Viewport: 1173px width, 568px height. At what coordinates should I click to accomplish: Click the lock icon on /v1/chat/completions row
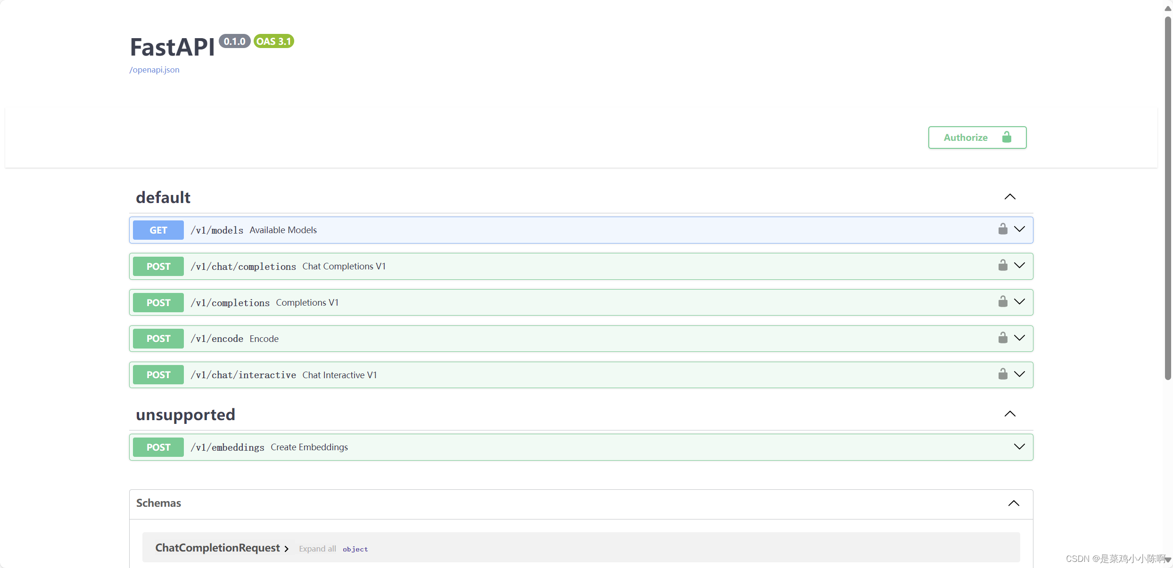coord(1003,265)
